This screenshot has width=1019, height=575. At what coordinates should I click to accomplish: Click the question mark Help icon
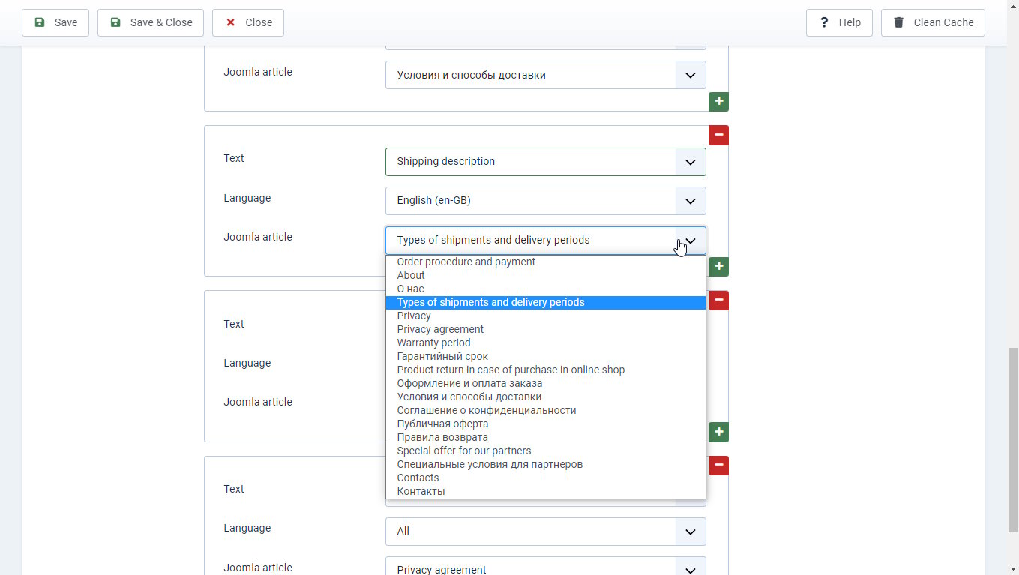824,22
